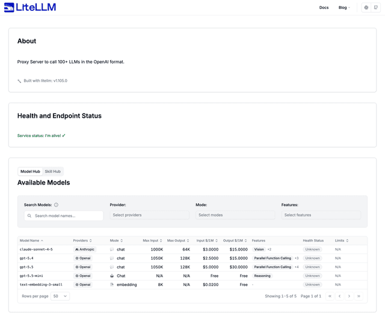Click Openai provider badge for gpt-5.5

(x=83, y=267)
